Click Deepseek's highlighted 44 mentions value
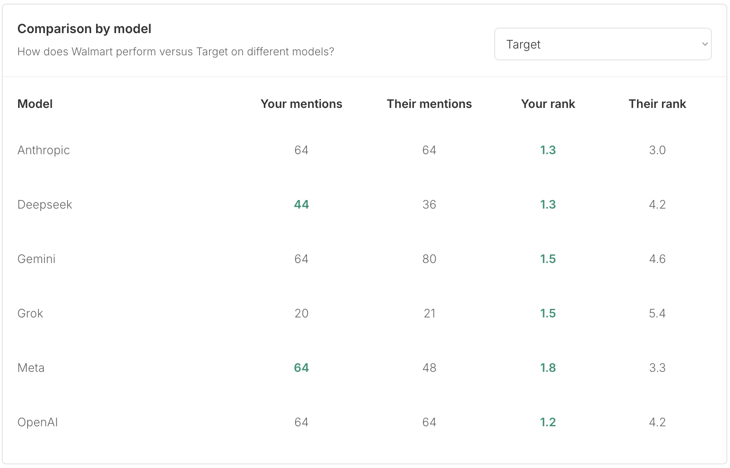This screenshot has height=468, width=730. [x=301, y=205]
